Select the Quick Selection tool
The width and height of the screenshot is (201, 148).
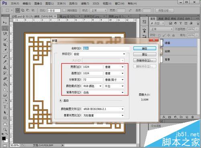(5, 39)
